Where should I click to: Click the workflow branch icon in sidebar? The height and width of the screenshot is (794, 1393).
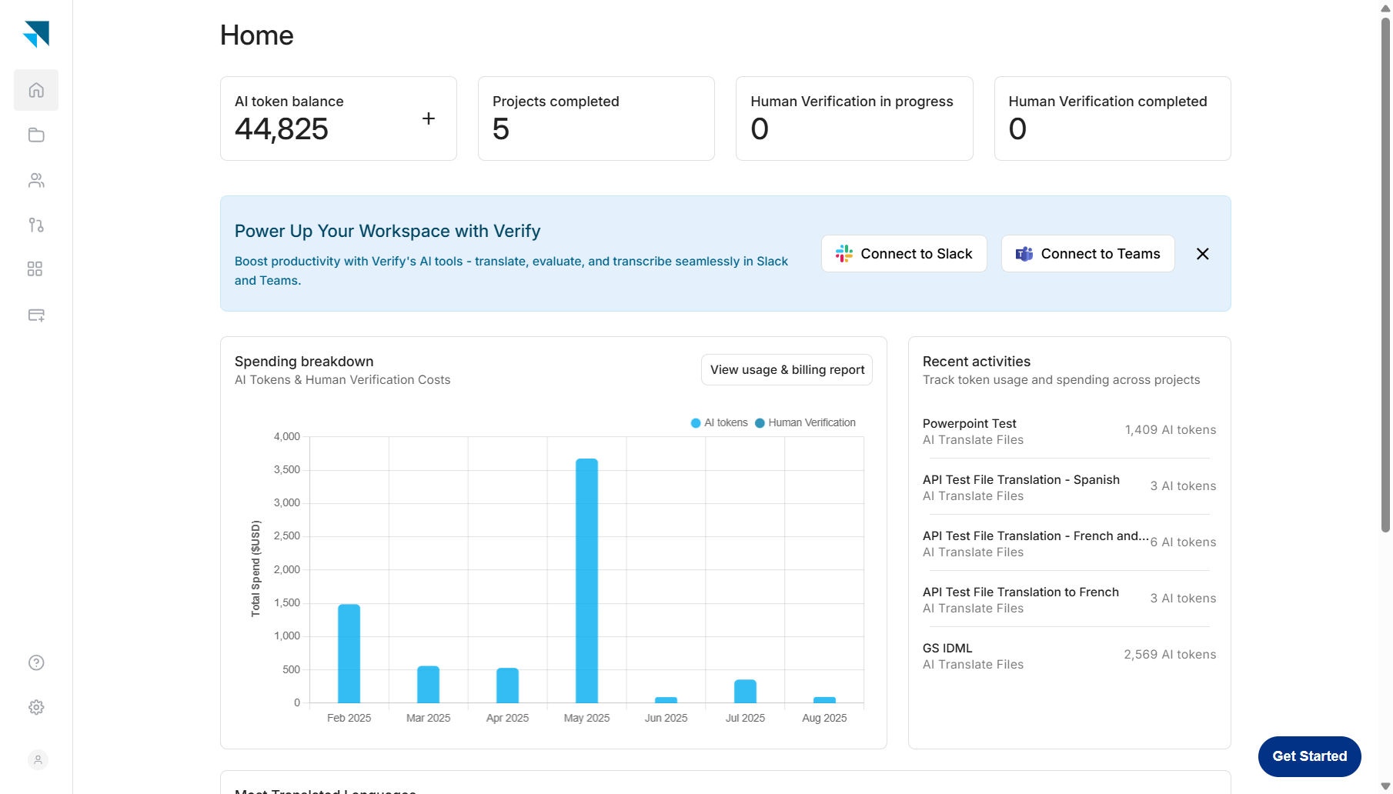[36, 225]
